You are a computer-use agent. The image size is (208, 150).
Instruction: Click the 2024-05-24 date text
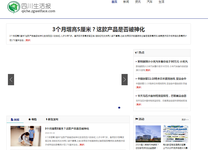pos(50,133)
